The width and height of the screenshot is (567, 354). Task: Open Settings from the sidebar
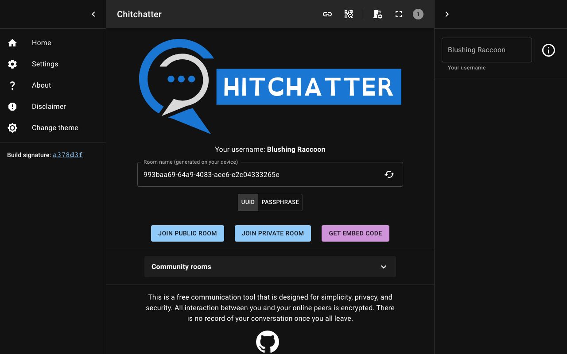(53, 64)
